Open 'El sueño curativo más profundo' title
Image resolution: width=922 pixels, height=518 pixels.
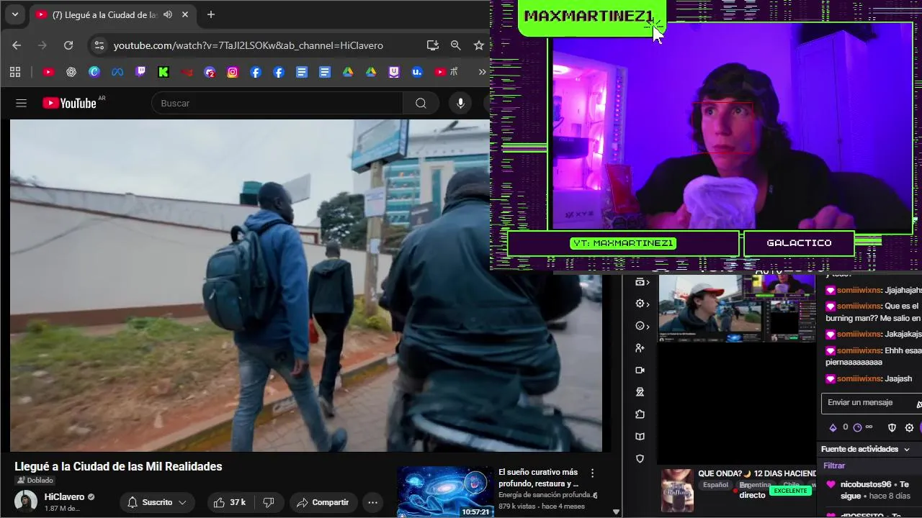point(538,478)
